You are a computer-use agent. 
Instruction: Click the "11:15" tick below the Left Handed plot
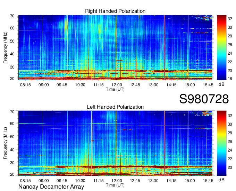coord(99,181)
